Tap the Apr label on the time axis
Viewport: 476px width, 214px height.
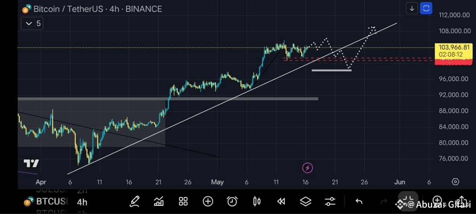[41, 182]
